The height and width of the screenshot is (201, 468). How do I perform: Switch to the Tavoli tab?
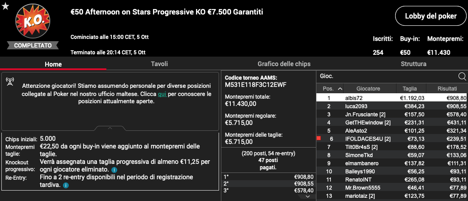(x=159, y=64)
